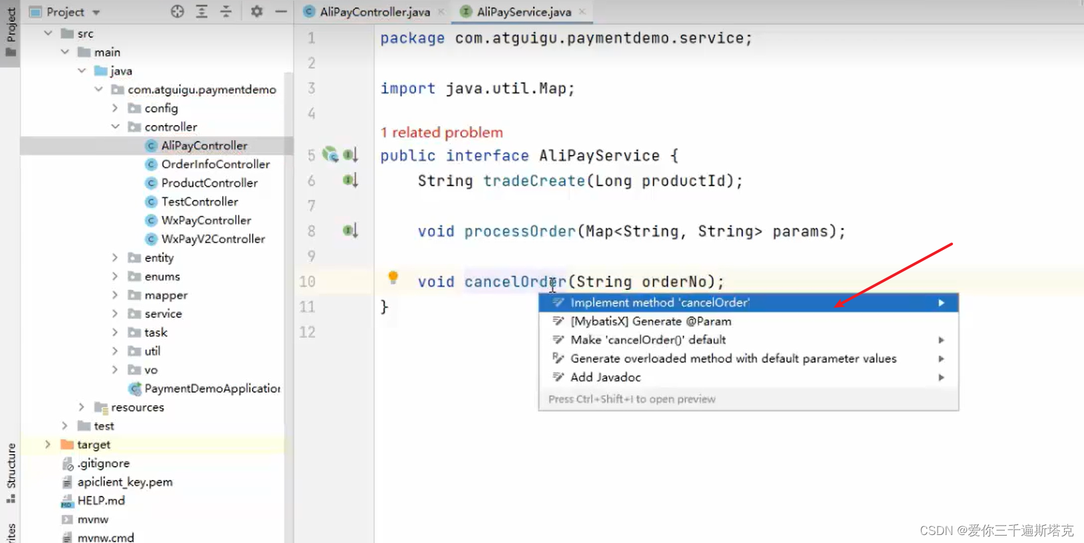Viewport: 1084px width, 543px height.
Task: Expand the service package
Action: (x=115, y=312)
